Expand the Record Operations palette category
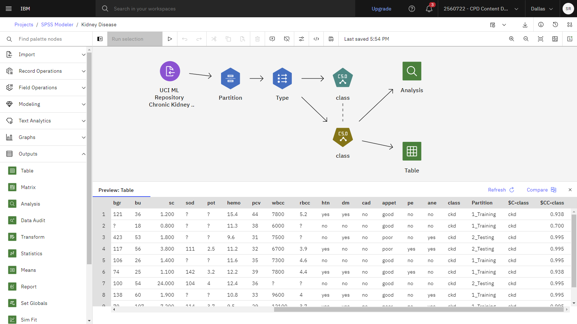 point(43,71)
